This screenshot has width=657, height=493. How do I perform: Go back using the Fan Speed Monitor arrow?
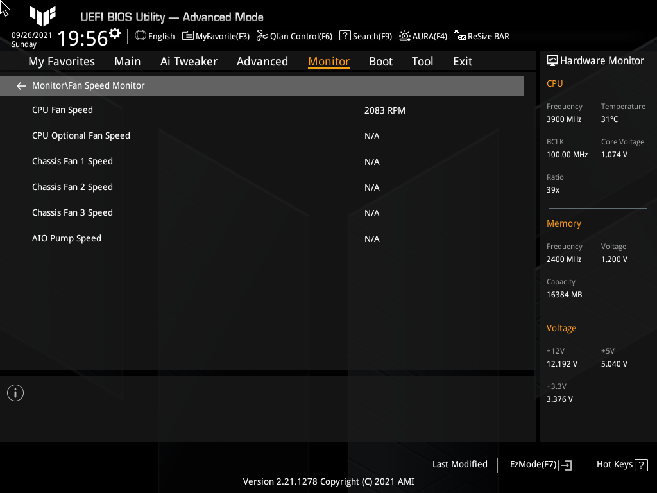coord(21,85)
